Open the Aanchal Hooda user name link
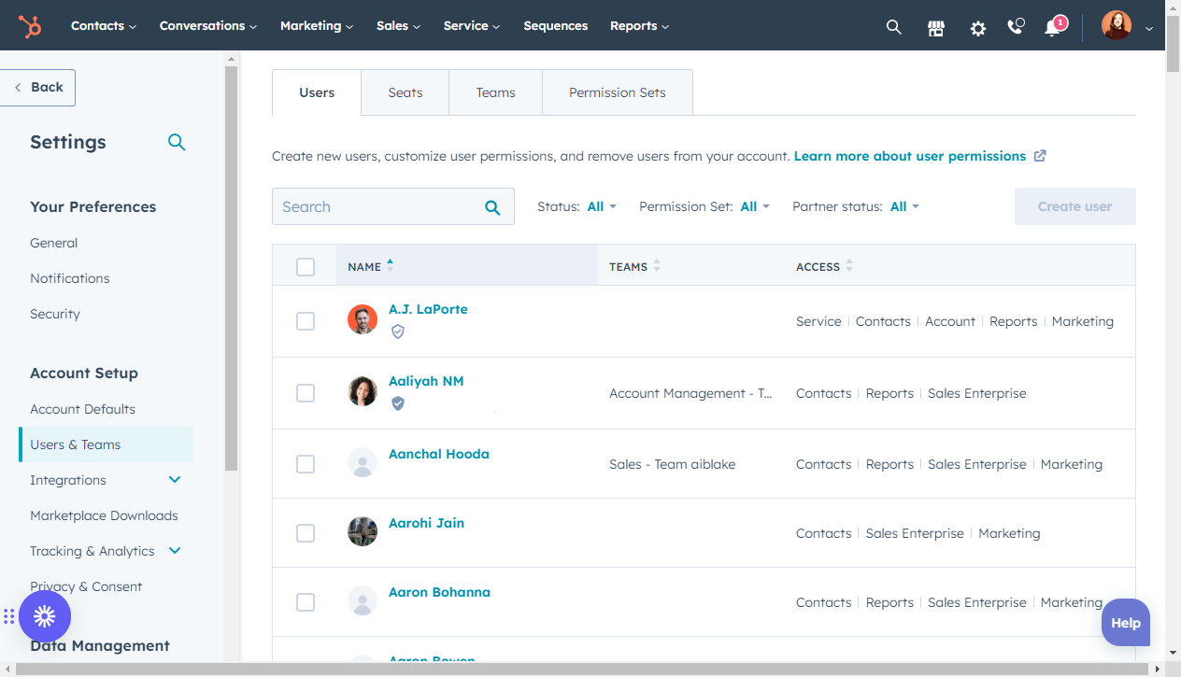Image resolution: width=1181 pixels, height=677 pixels. click(439, 454)
